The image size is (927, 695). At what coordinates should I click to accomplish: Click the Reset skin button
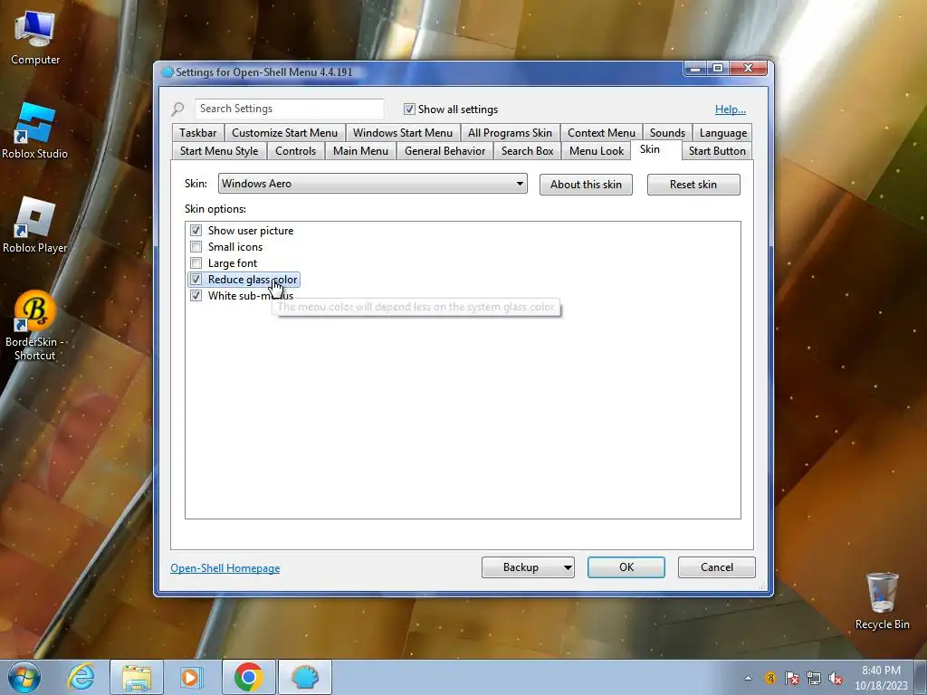693,185
